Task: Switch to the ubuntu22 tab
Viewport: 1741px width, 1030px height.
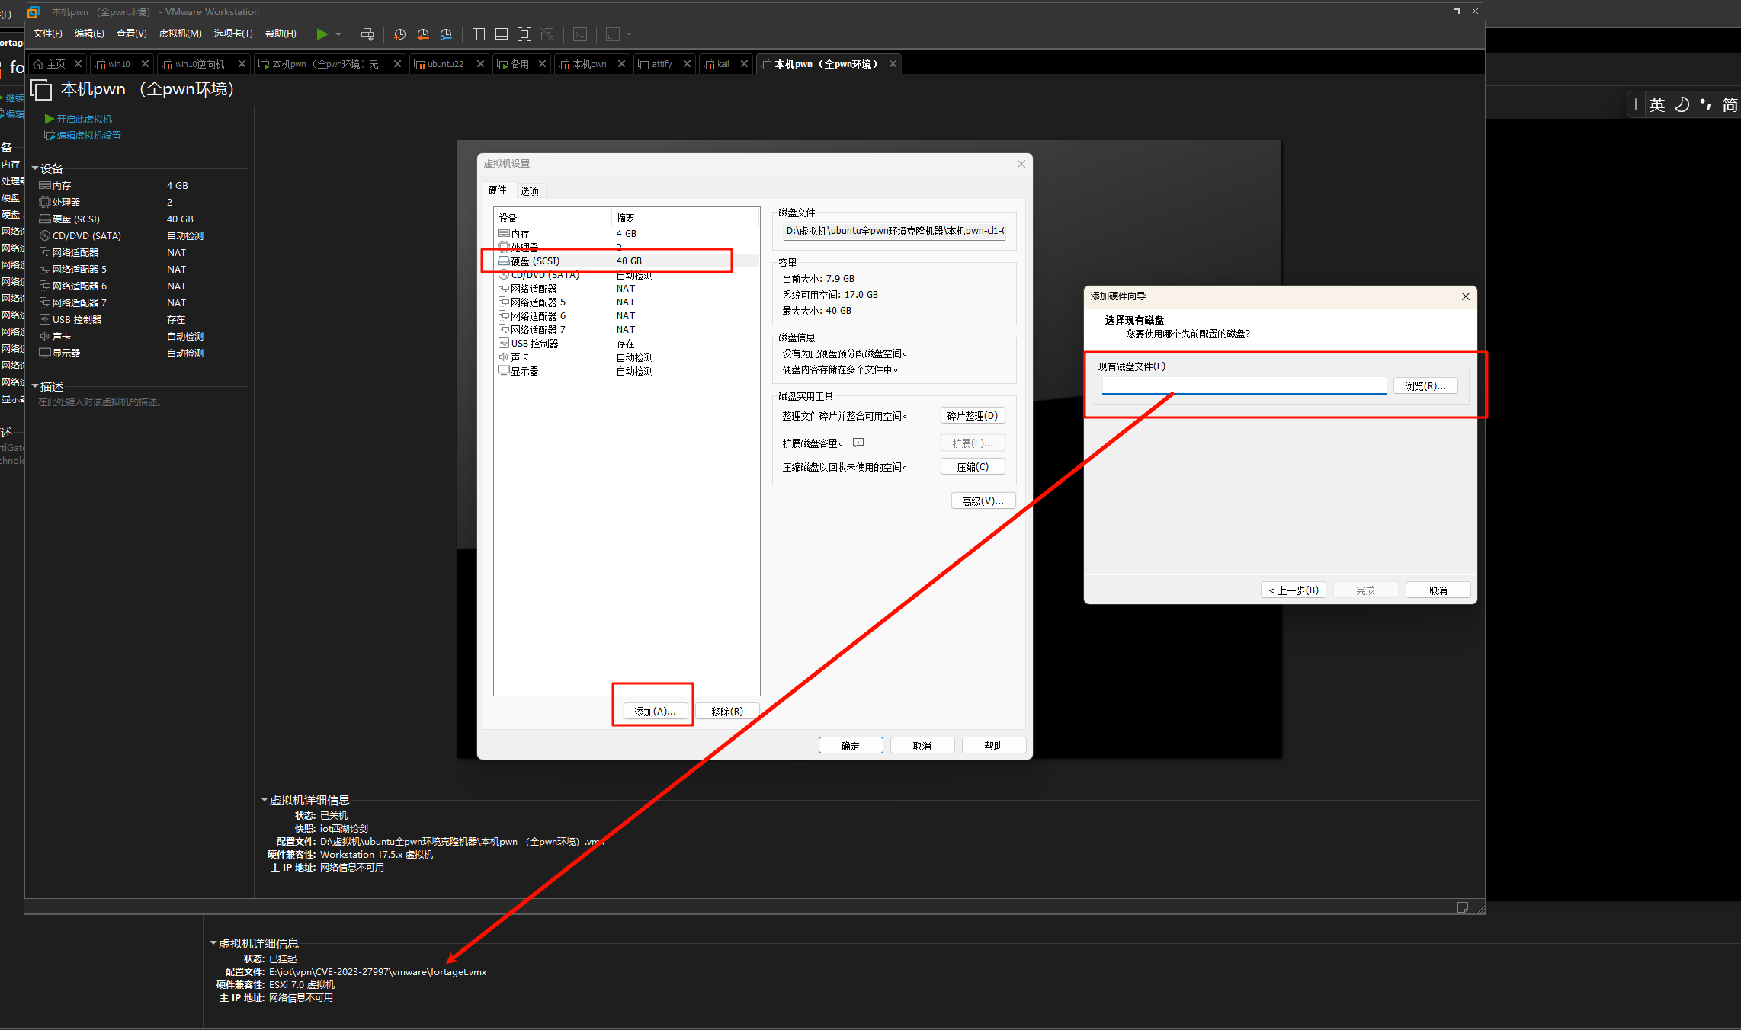Action: tap(445, 64)
